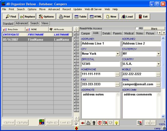The height and width of the screenshot is (131, 167).
Task: Select the Views toolbar tab
Action: (x=45, y=23)
